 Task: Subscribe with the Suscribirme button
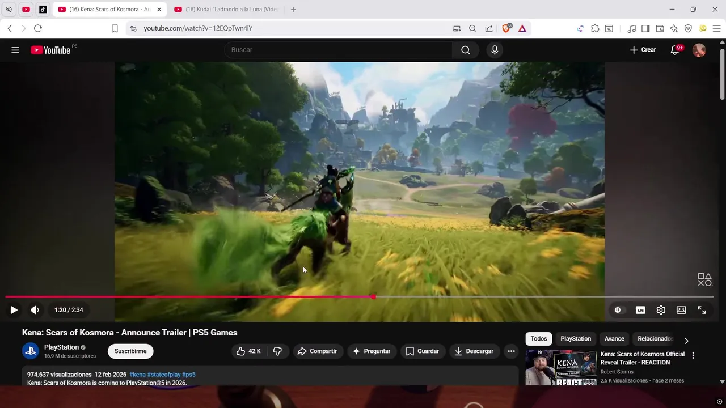(x=130, y=351)
